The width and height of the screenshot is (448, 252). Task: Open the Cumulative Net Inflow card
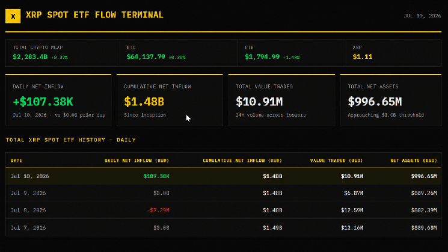pyautogui.click(x=170, y=100)
